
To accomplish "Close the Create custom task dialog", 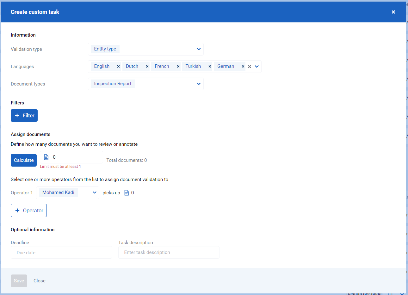I will pyautogui.click(x=393, y=12).
